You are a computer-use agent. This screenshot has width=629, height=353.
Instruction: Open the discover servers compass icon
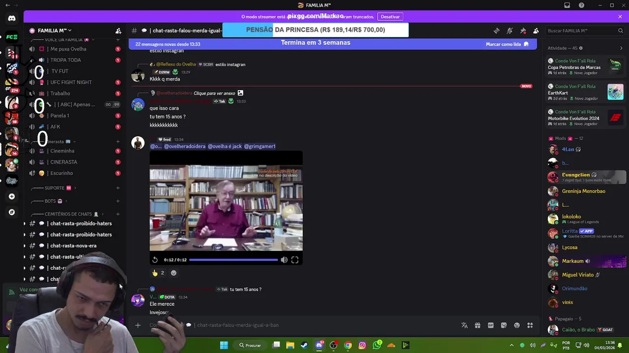coord(12,212)
